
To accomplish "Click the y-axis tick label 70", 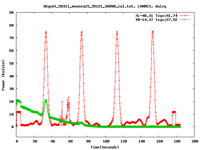I will tap(11, 38).
